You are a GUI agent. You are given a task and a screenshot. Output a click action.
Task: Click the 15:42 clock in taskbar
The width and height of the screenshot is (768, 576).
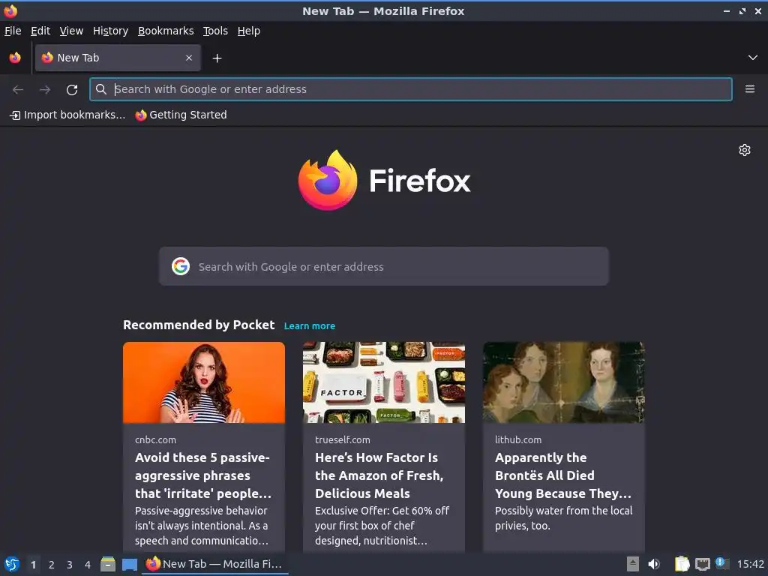coord(750,564)
